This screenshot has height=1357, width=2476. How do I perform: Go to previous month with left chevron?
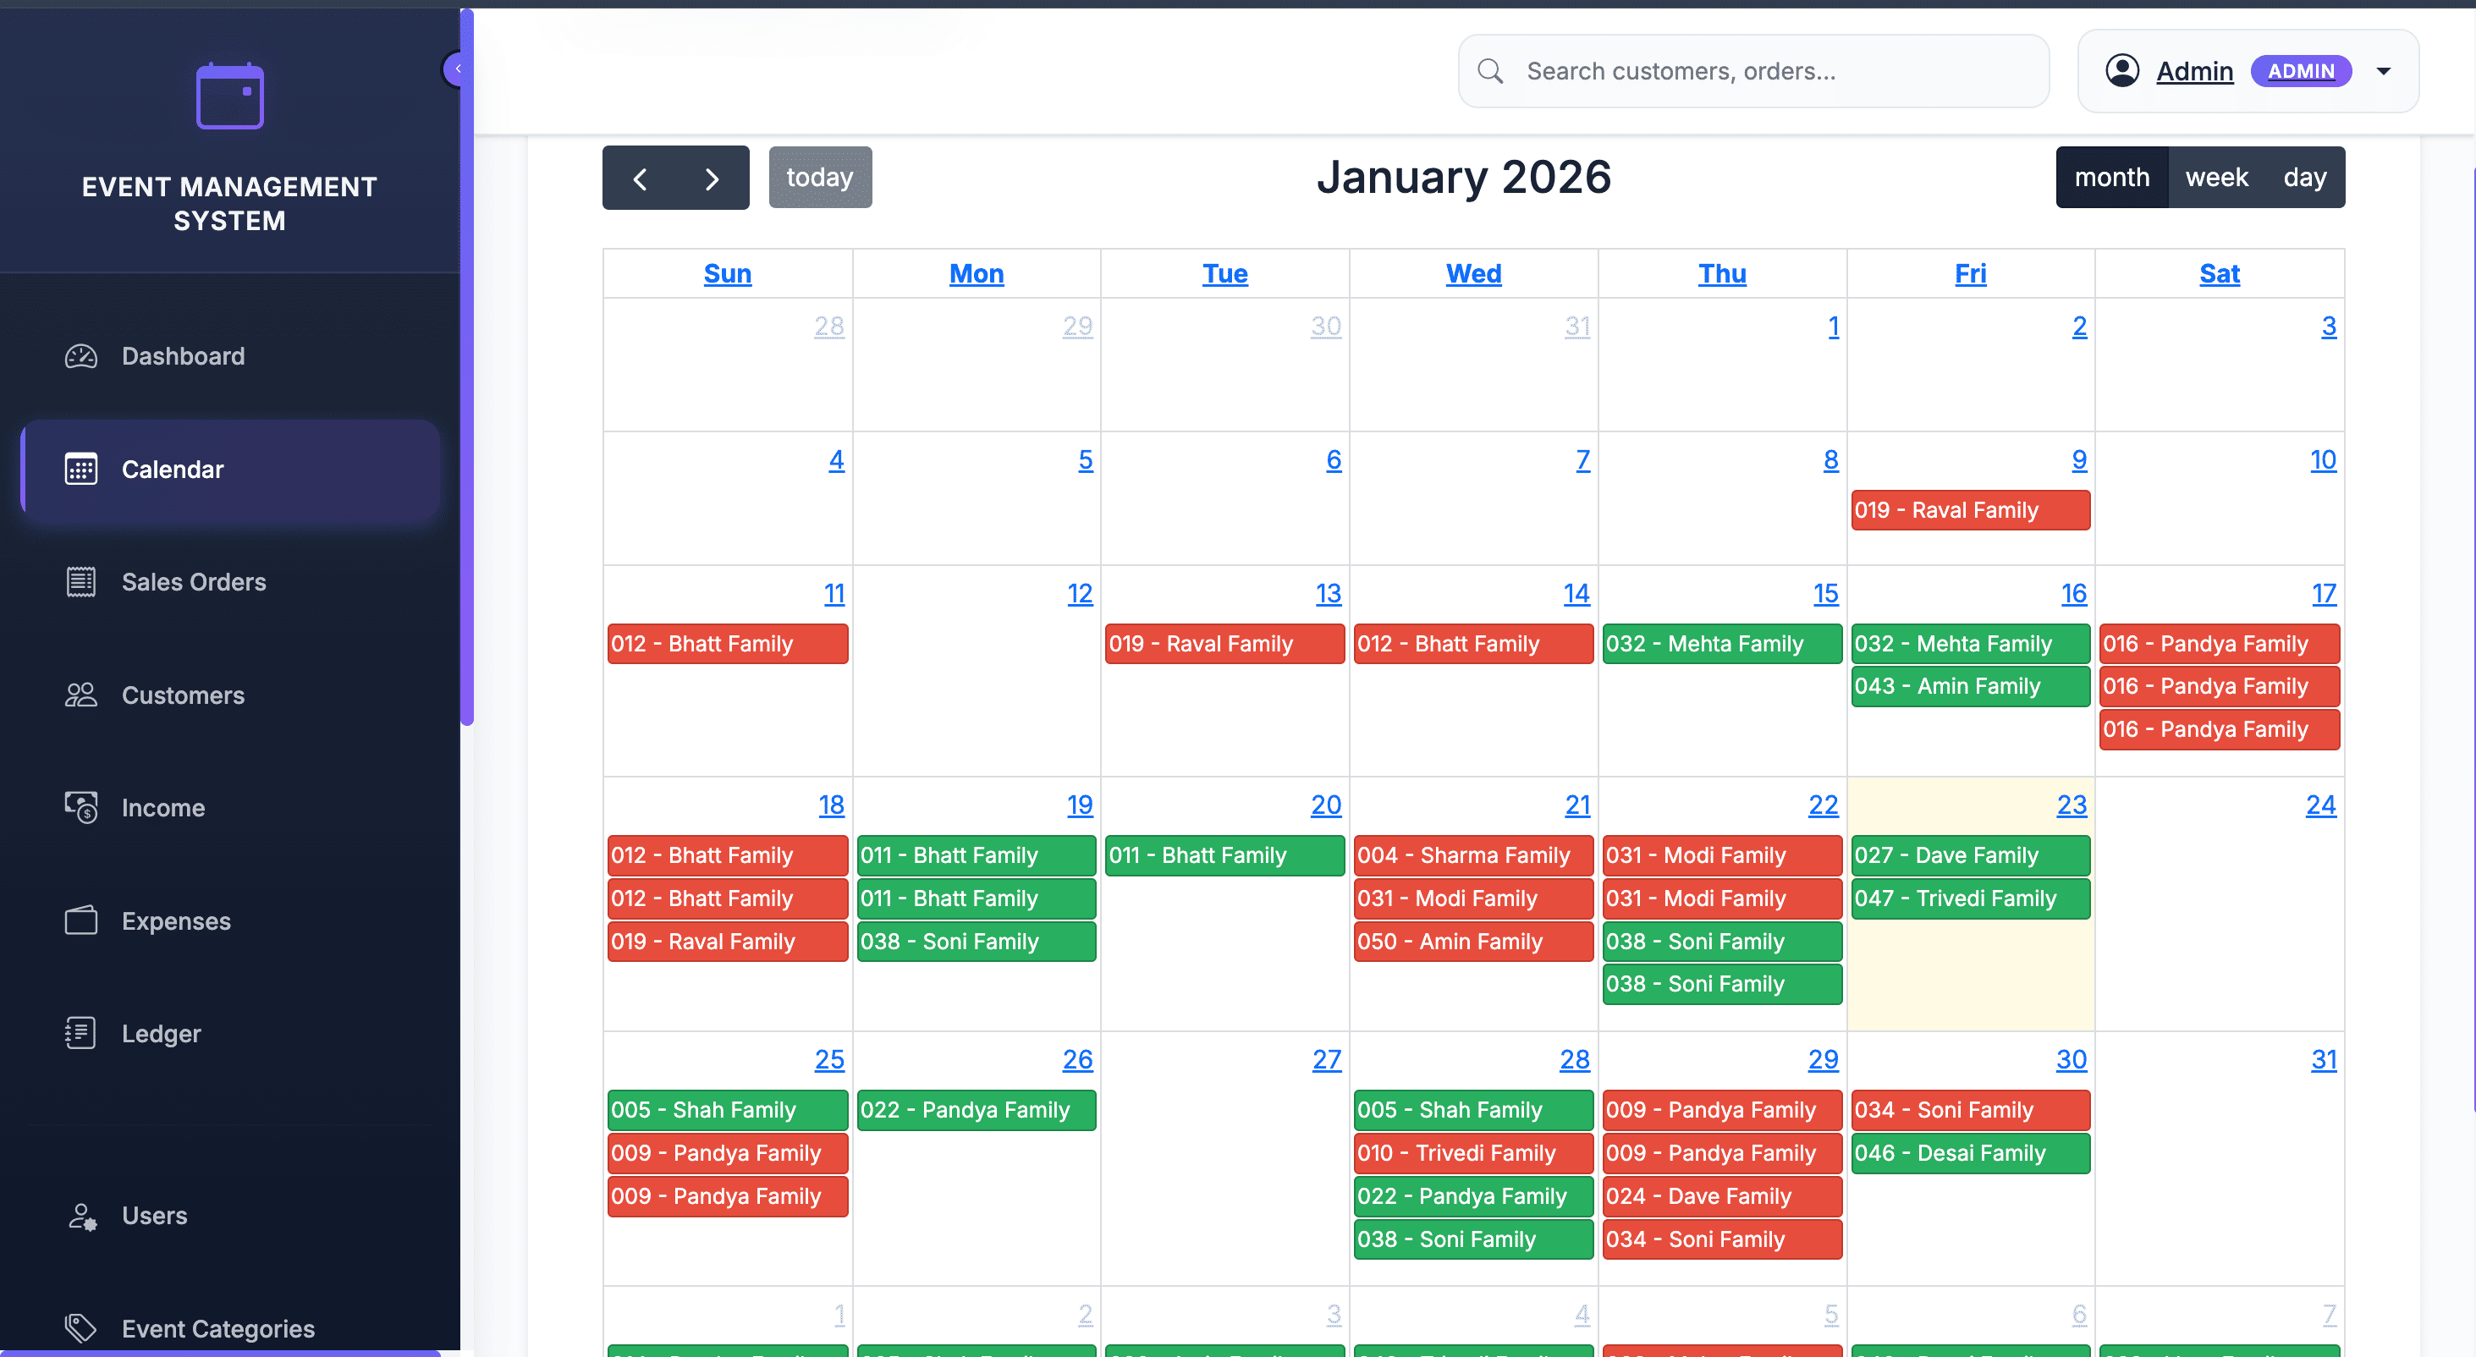(x=640, y=179)
